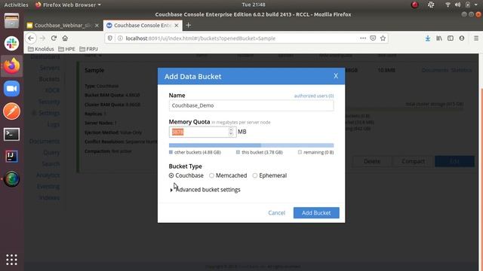Open the authorized users link
483x271 pixels.
pos(314,96)
